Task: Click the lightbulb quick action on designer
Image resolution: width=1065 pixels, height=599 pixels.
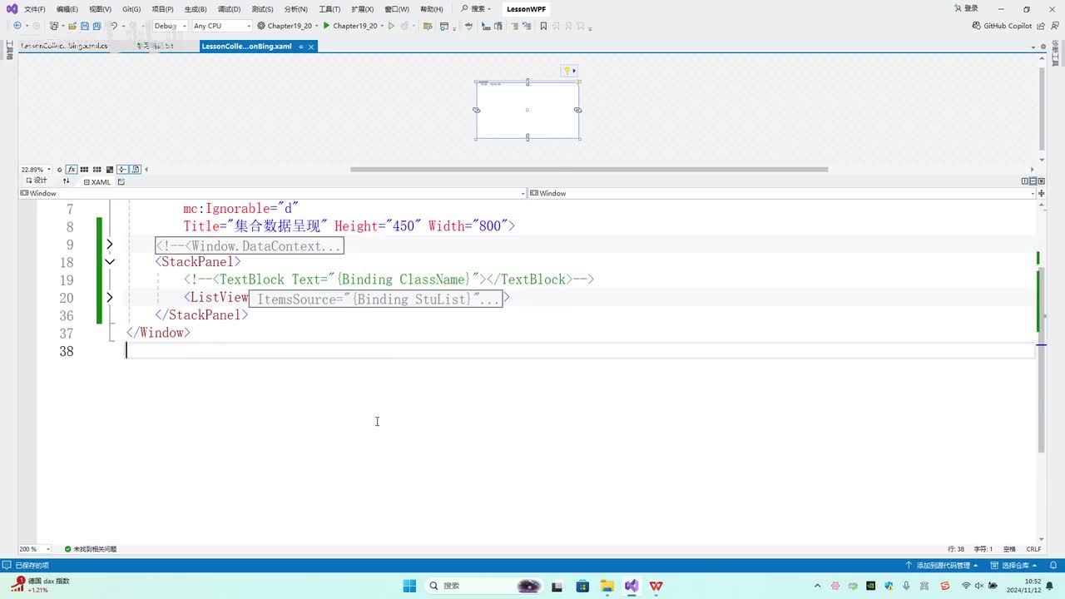Action: 567,71
